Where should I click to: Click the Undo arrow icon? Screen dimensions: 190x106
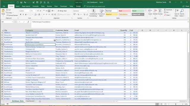tap(25, 2)
